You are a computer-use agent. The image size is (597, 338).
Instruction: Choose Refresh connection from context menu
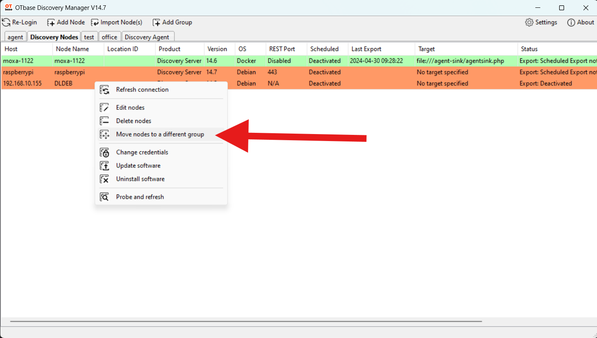point(161,90)
